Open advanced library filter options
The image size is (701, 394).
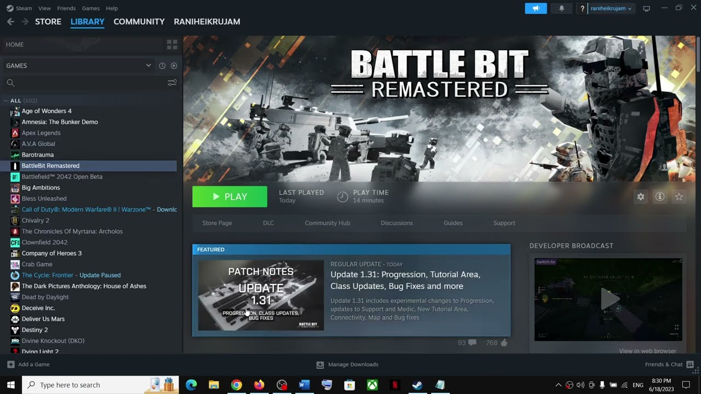[172, 83]
